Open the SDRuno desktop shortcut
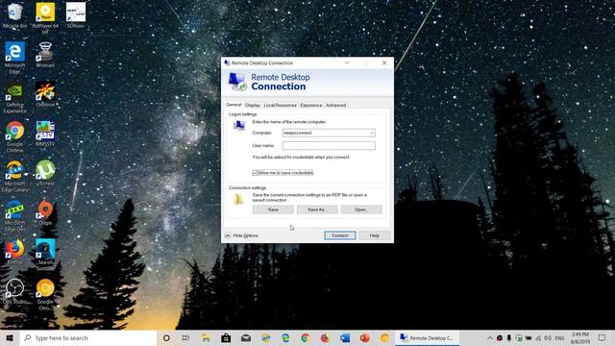615x346 pixels. point(76,15)
